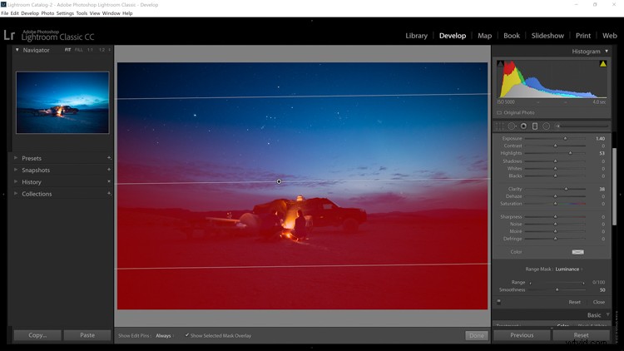
Task: Select the Graduated Filter tool icon
Action: tap(535, 126)
